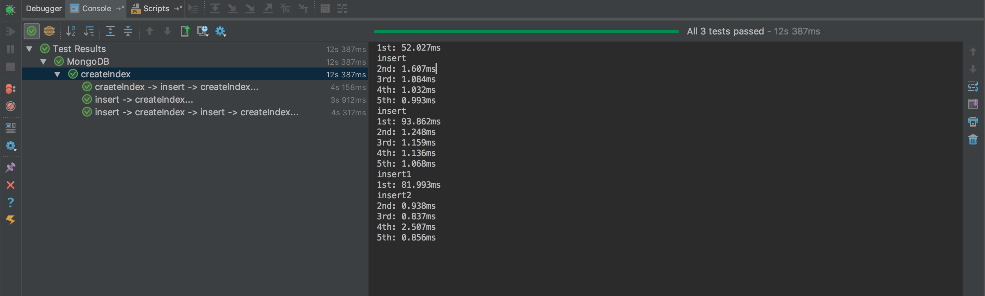985x296 pixels.
Task: Select test 'insert -> createIndex -> insert -> createIndex...'
Action: [x=195, y=112]
